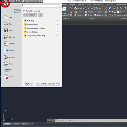This screenshot has height=127, width=127.
Task: Switch to the Featured Apps ribbon tab
Action: (99, 5)
